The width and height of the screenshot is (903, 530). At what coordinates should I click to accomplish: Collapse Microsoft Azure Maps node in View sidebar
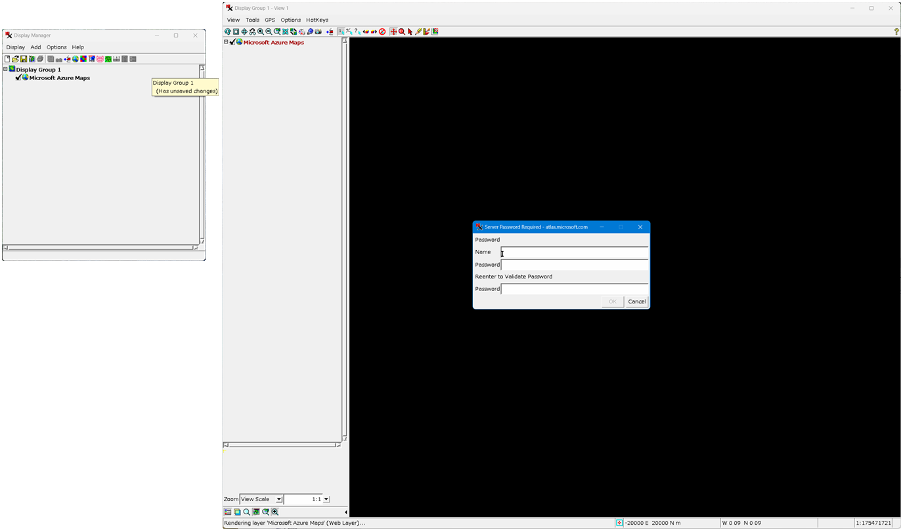coord(226,42)
